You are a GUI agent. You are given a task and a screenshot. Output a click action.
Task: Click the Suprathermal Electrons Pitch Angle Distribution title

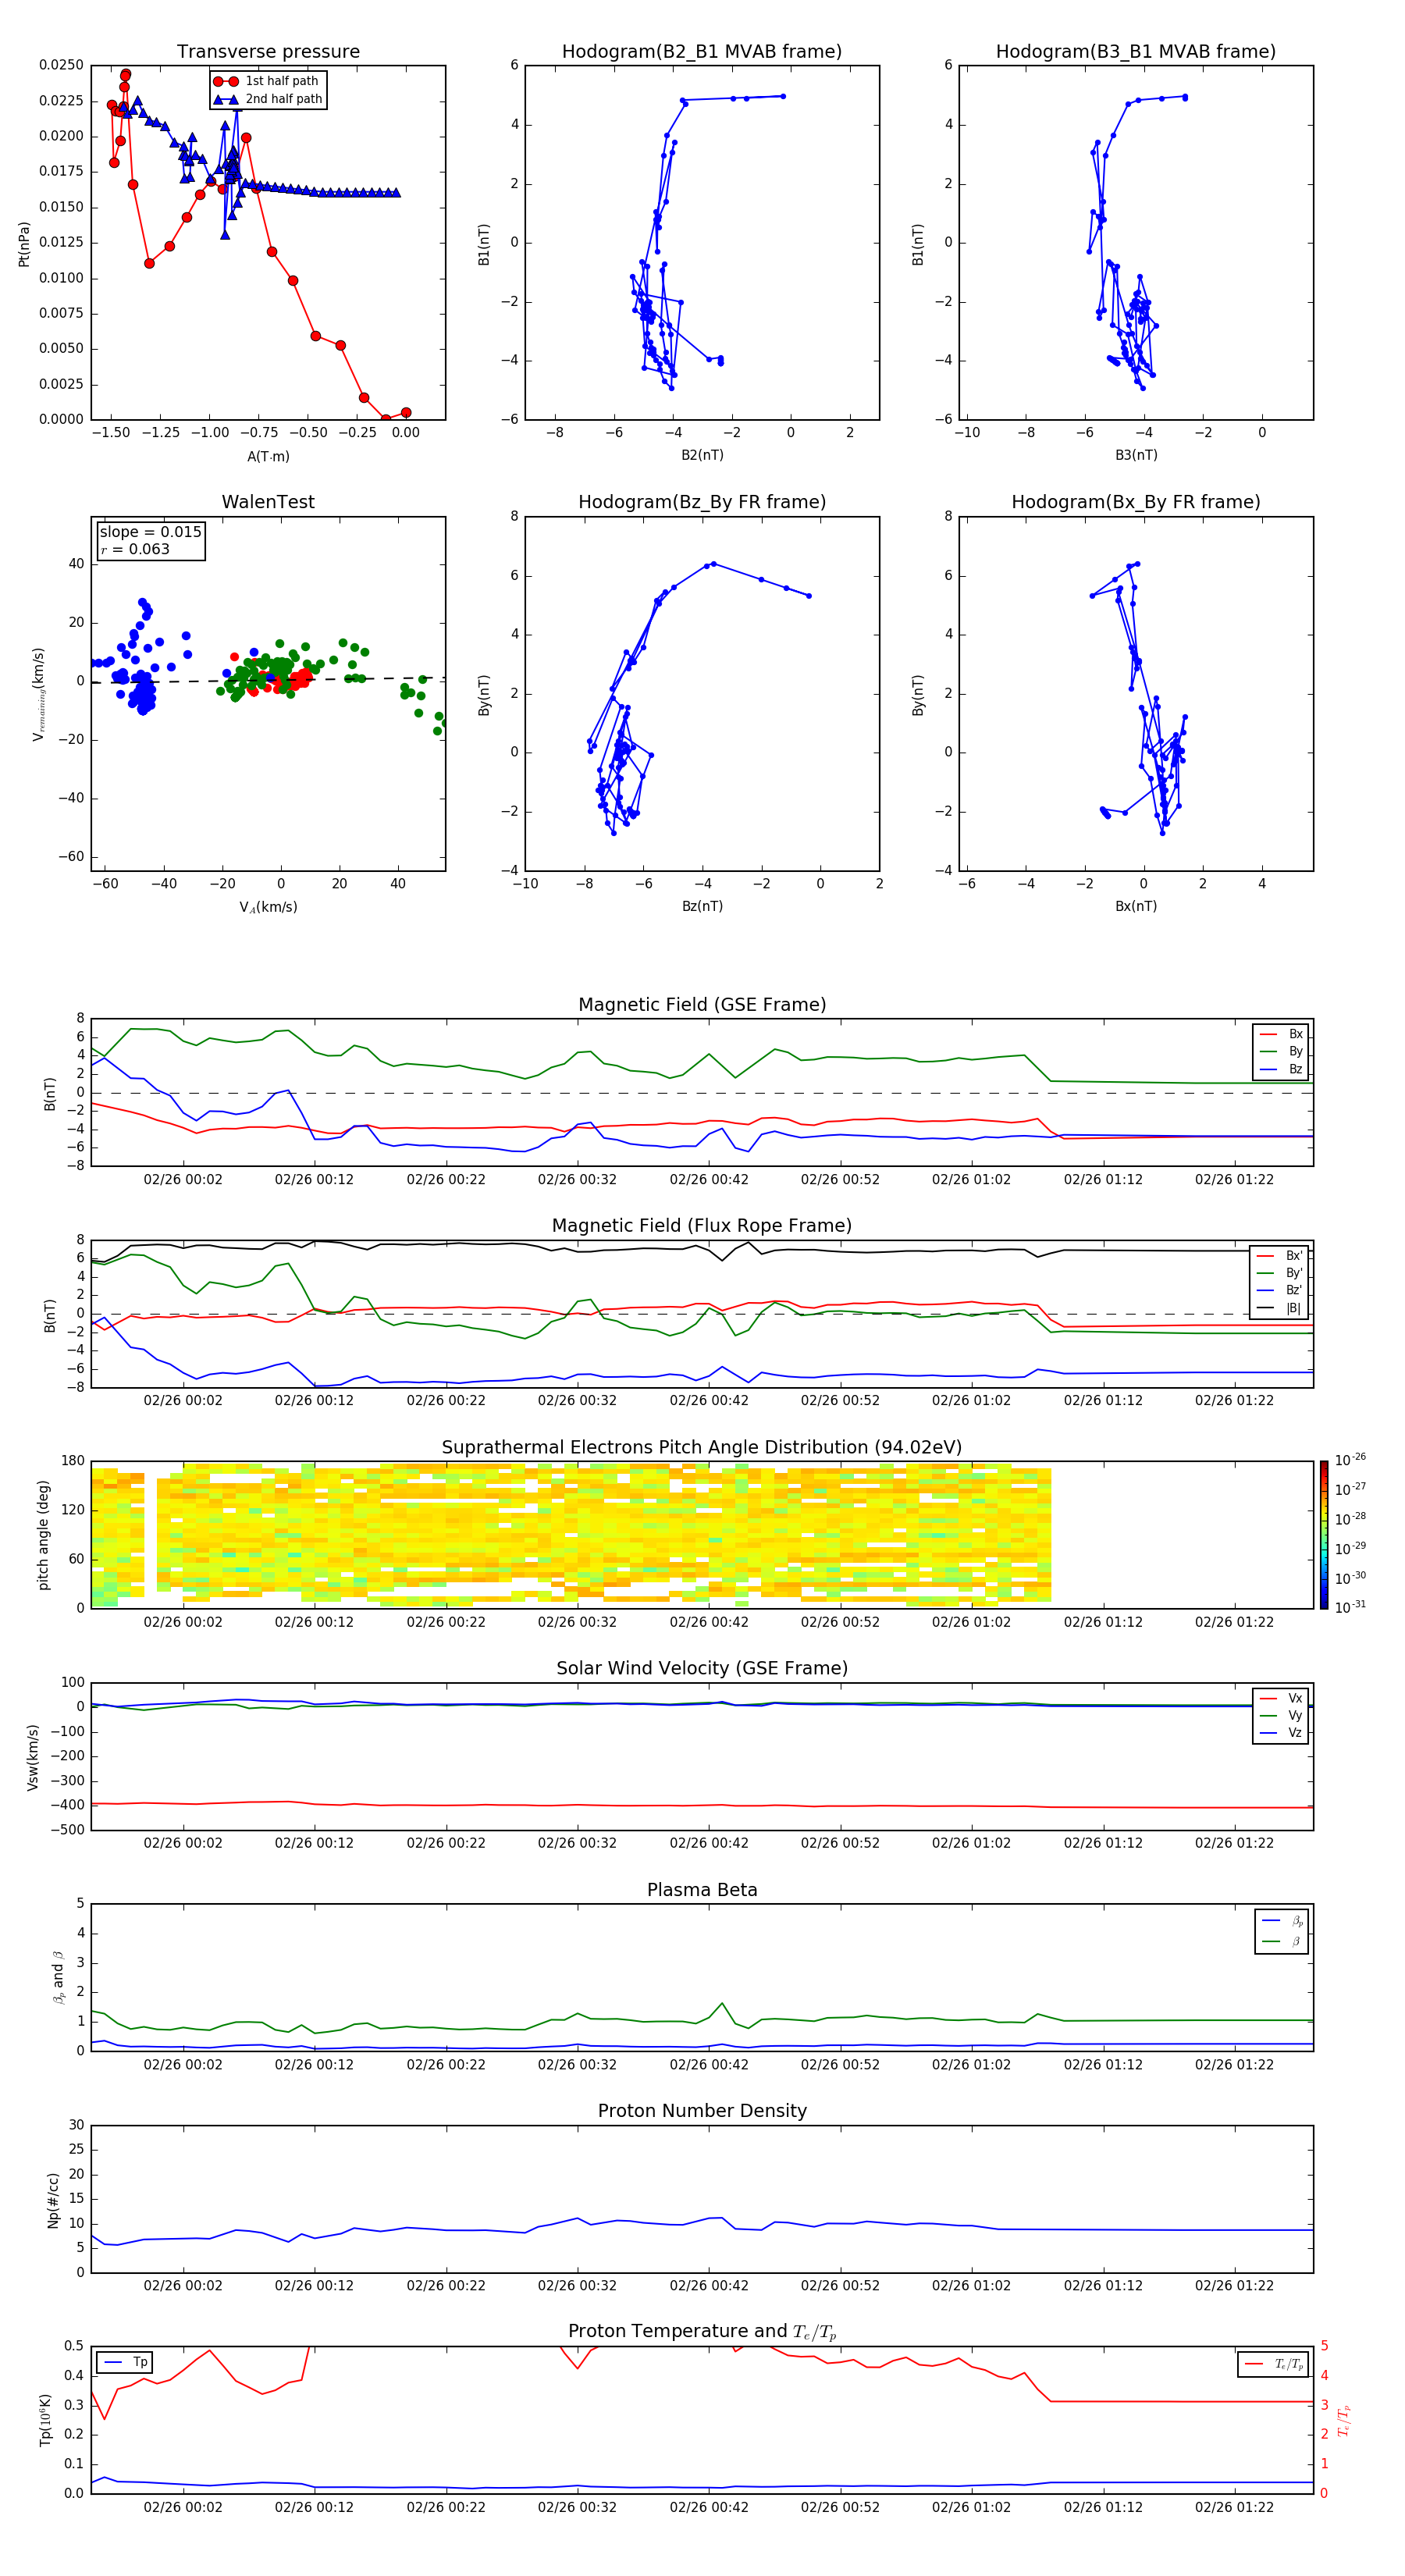[x=701, y=1447]
